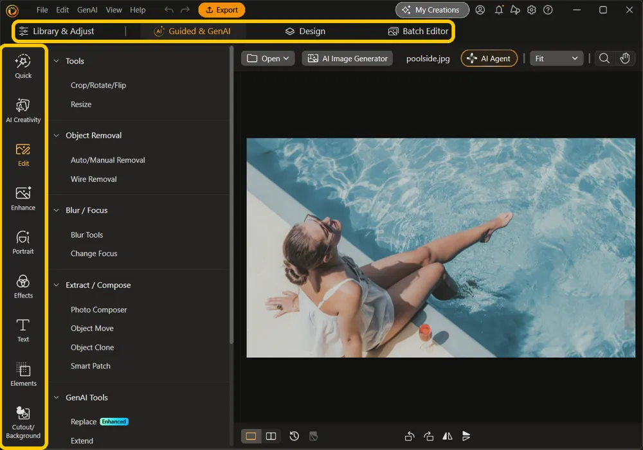The height and width of the screenshot is (450, 643).
Task: Open the Elements sidebar panel
Action: [23, 375]
